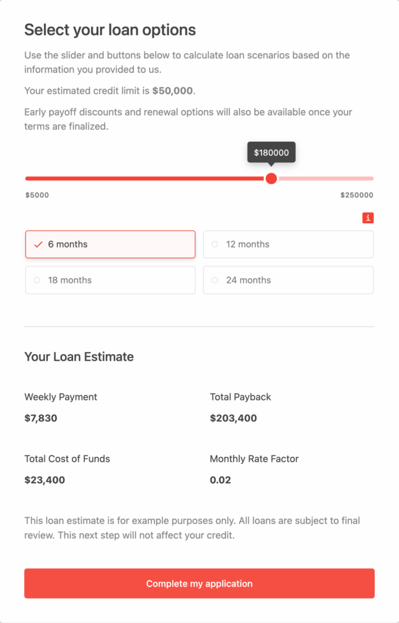Click the $203,400 total payback value
Viewport: 399px width, 623px height.
(234, 418)
